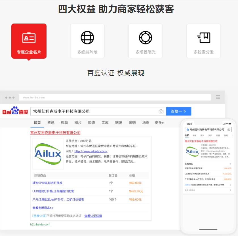
Task: Click the 所在地址 line in the desktop result
Action: (x=102, y=146)
